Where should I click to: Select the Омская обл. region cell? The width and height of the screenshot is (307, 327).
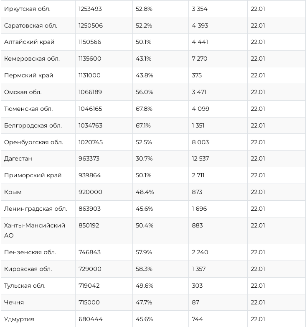[x=23, y=92]
